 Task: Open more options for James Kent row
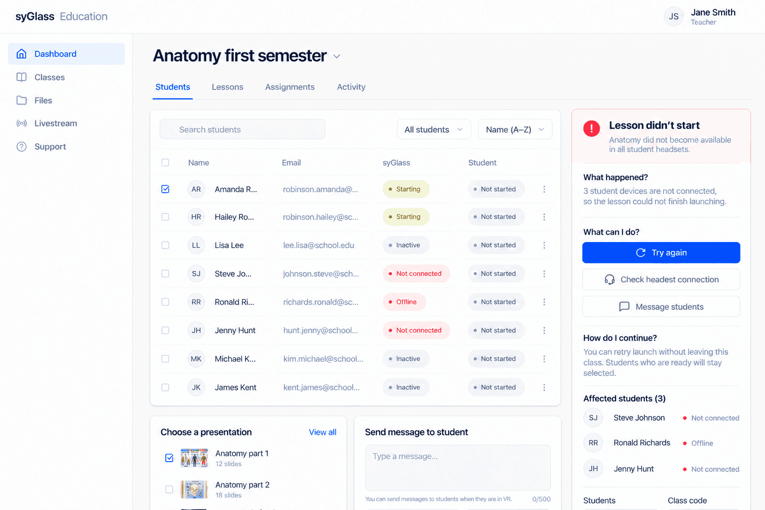click(x=544, y=387)
